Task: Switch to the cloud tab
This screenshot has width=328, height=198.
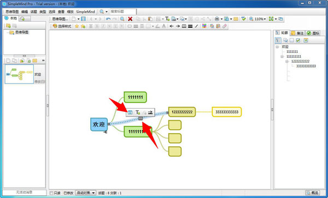Action: pyautogui.click(x=25, y=19)
